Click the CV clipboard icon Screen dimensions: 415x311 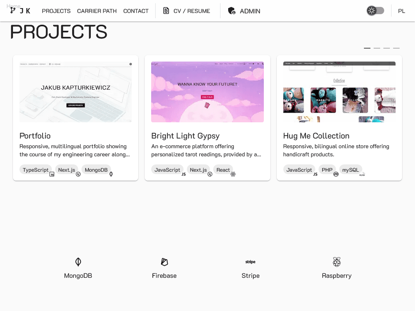[x=166, y=11]
